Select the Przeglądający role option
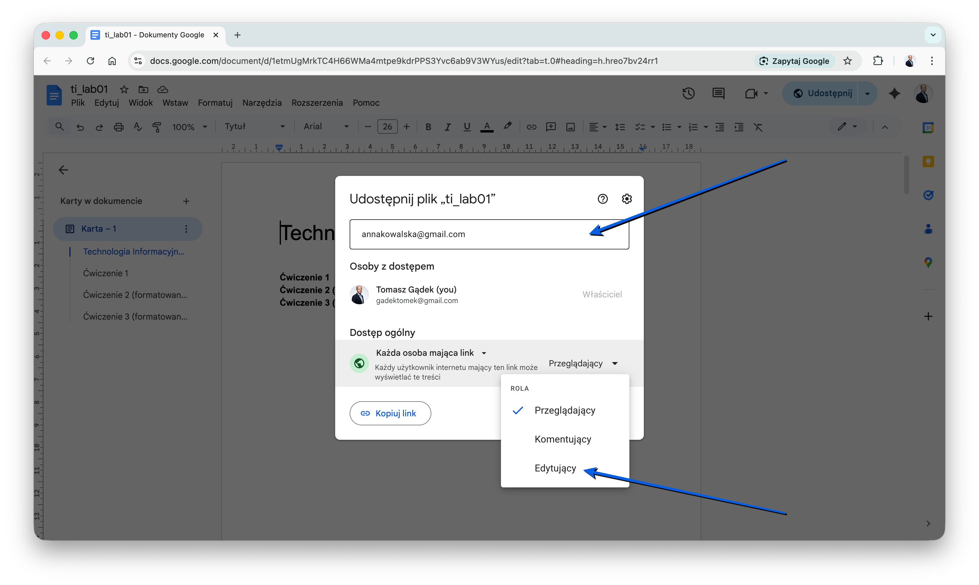The width and height of the screenshot is (979, 585). [x=565, y=410]
